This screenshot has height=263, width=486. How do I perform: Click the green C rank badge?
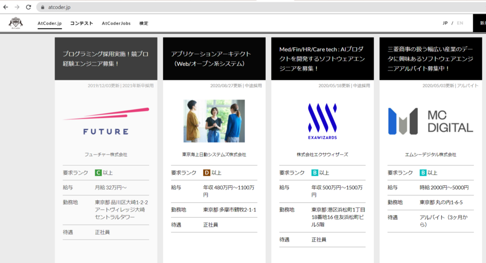(x=98, y=173)
